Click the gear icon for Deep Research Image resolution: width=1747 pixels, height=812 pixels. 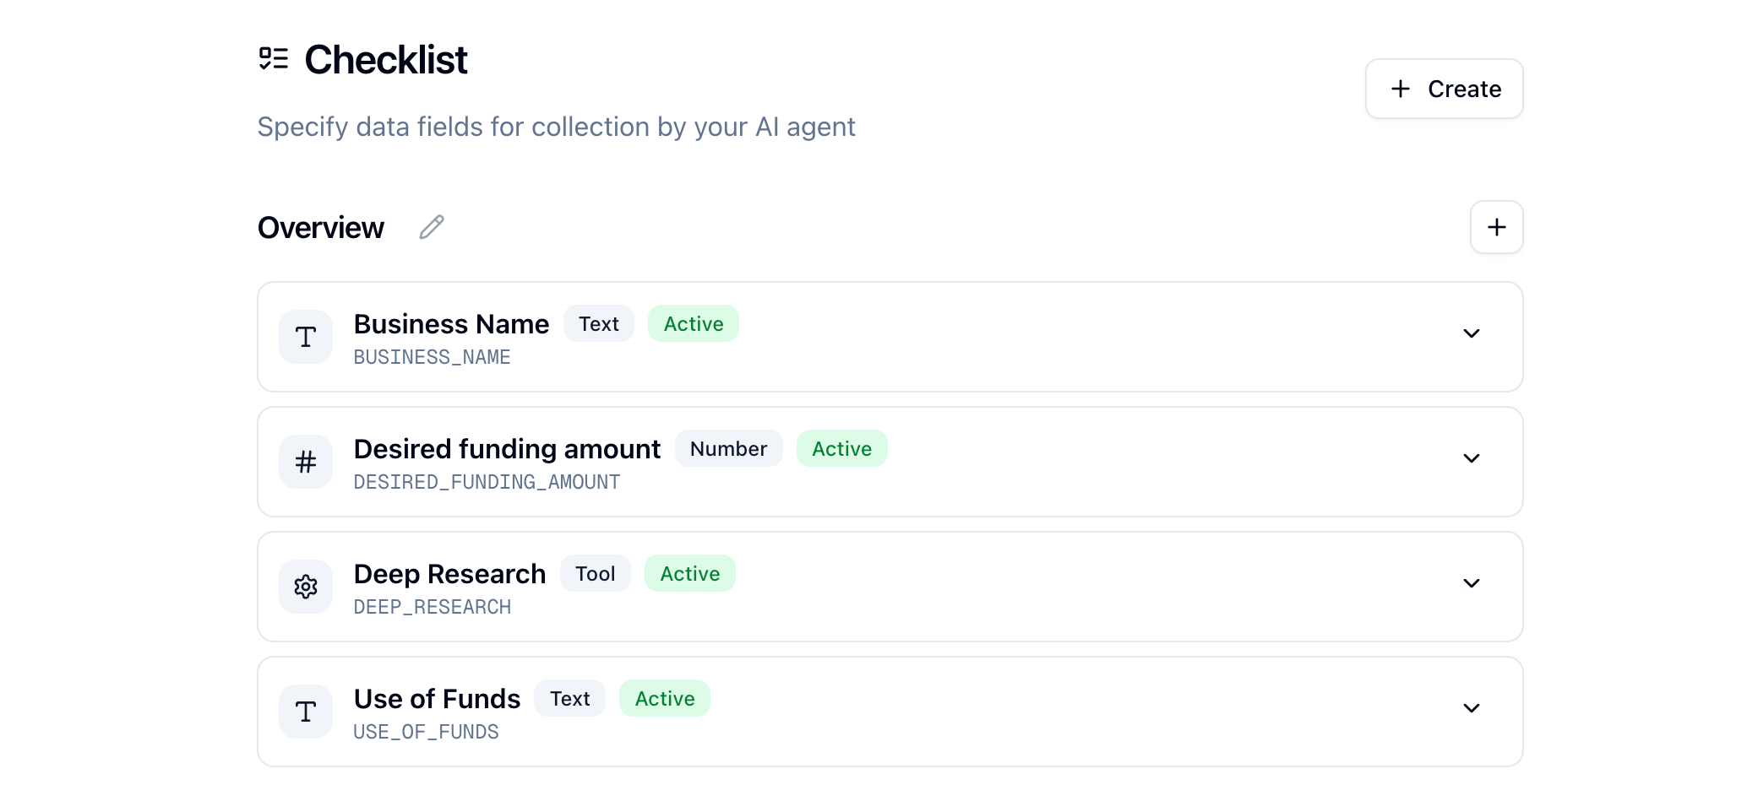306,587
